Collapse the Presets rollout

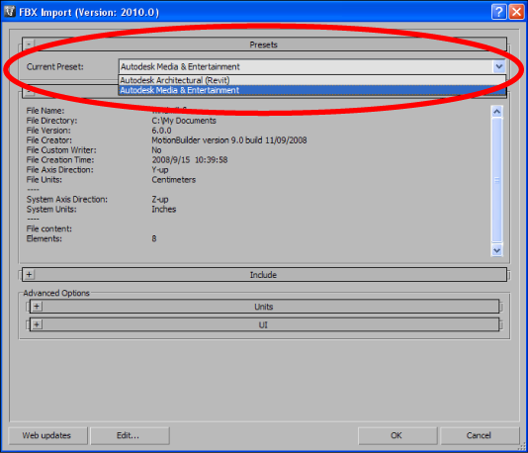30,45
